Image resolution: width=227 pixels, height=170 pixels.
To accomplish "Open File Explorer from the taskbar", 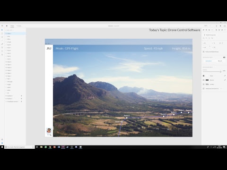I will click(41, 147).
